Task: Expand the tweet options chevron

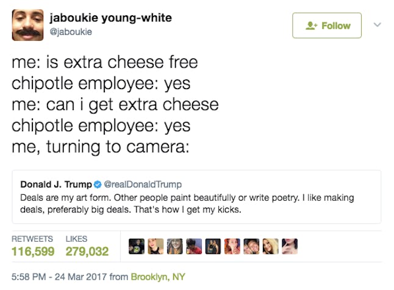Action: [x=377, y=25]
